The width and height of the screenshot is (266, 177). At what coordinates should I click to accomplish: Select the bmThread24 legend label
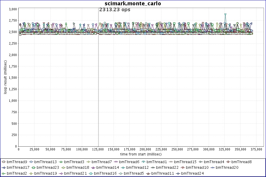click(192, 173)
